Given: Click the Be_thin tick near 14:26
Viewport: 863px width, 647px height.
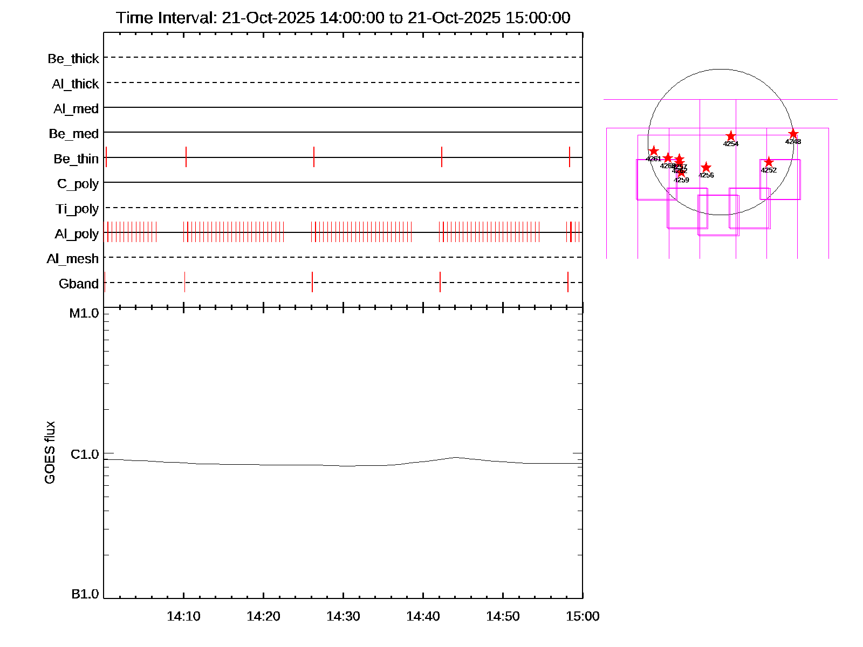Looking at the screenshot, I should click(x=314, y=157).
